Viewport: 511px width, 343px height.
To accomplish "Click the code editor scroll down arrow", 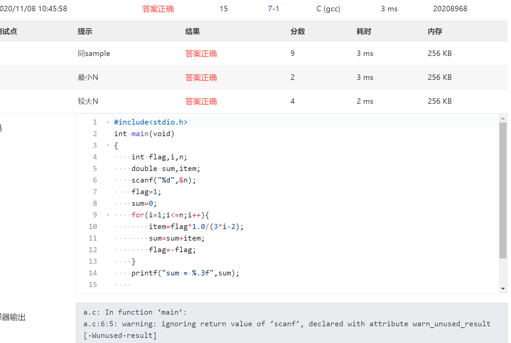I will [x=503, y=289].
